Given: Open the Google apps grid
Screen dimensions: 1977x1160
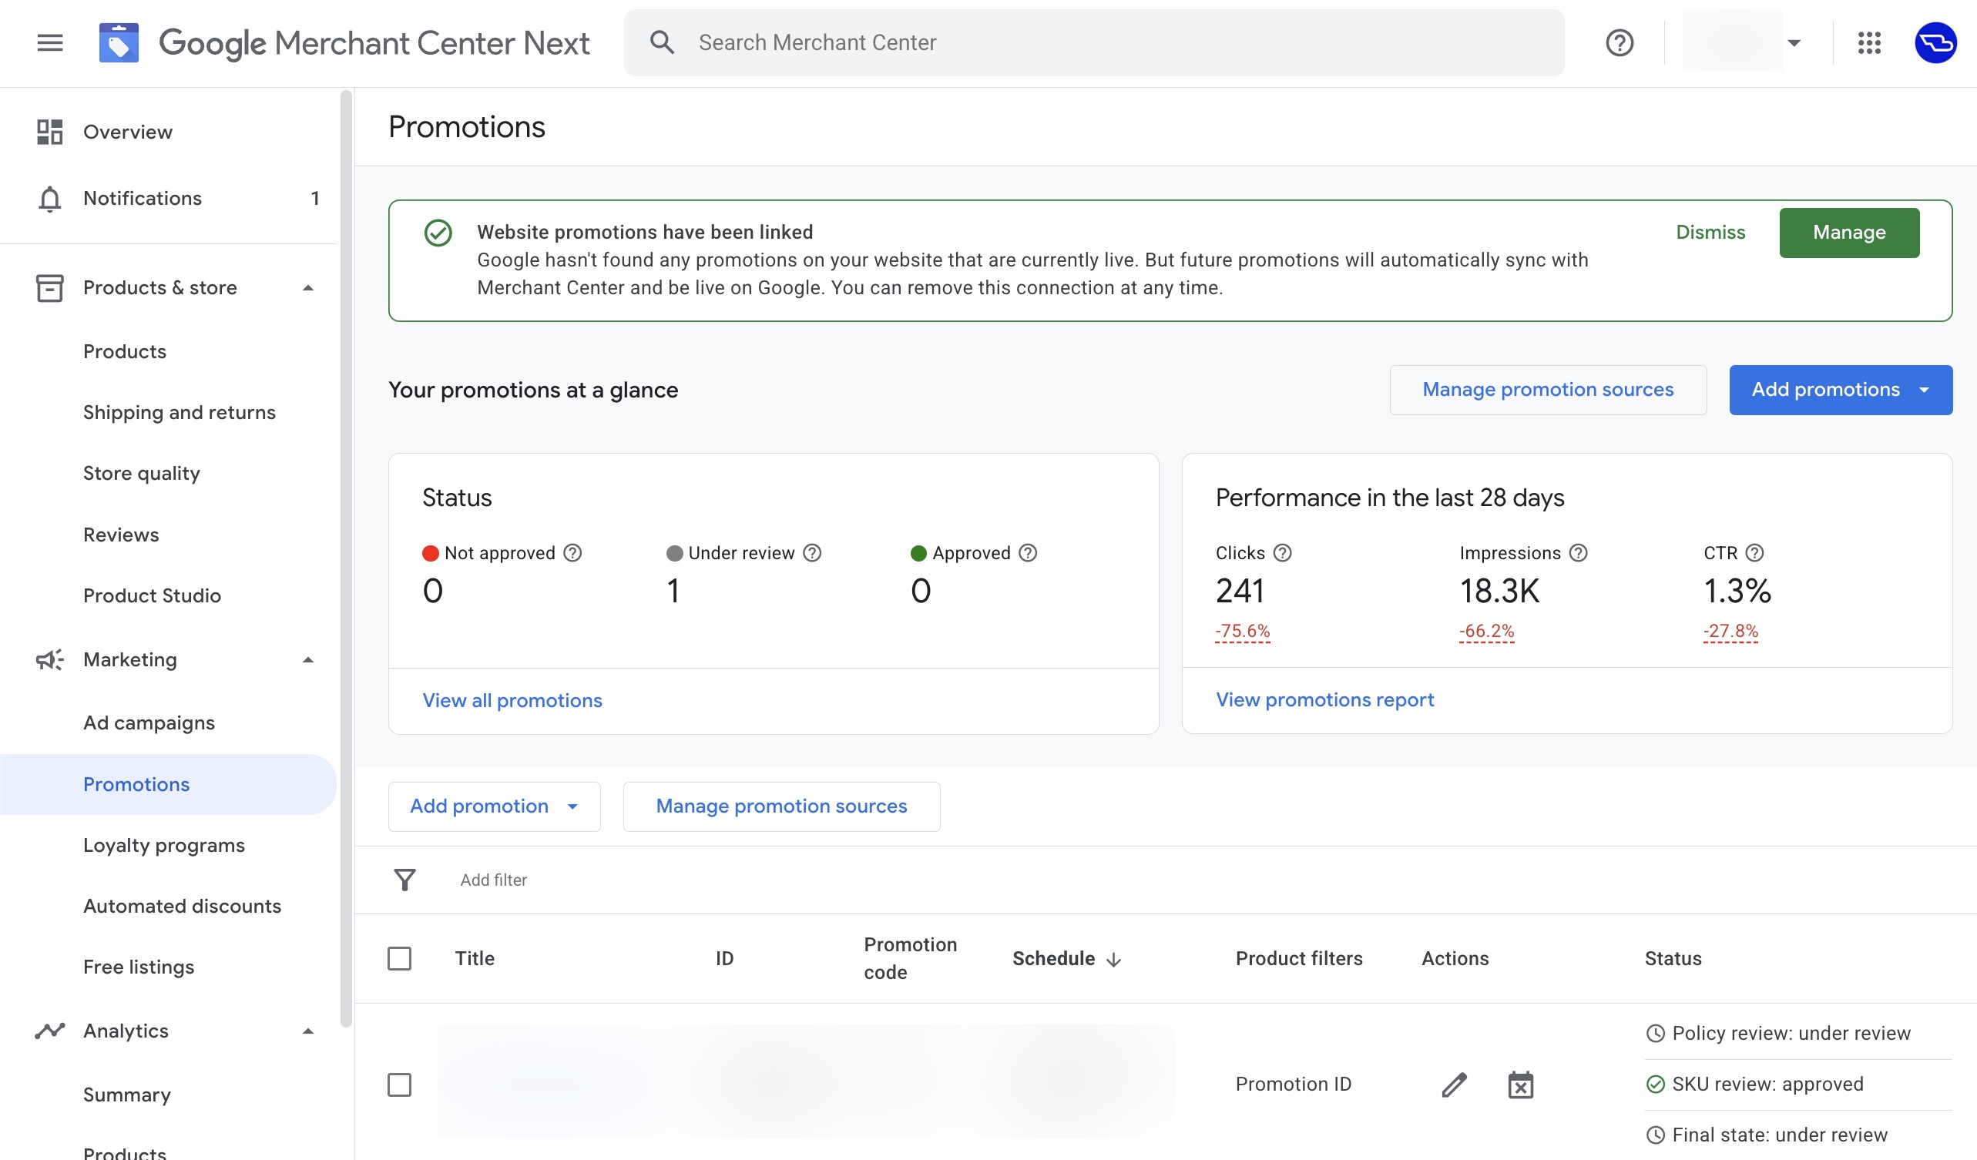Looking at the screenshot, I should coord(1871,43).
